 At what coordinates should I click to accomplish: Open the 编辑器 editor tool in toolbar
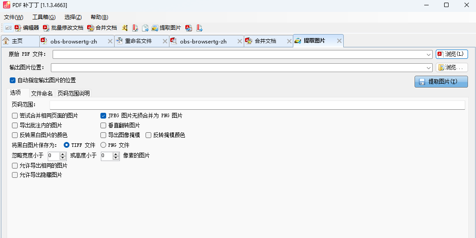[27, 28]
